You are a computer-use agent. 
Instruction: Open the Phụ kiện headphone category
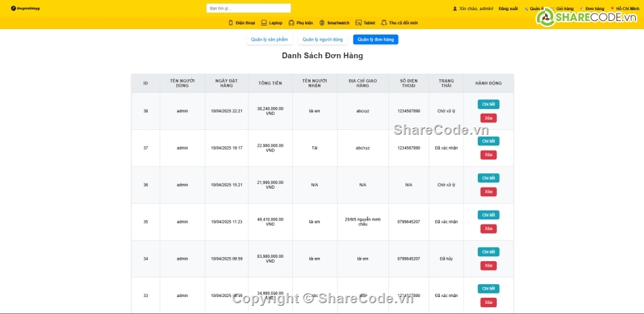coord(300,23)
